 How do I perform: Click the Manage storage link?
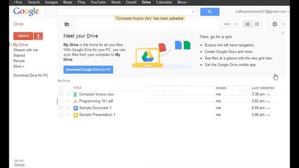coord(19,165)
